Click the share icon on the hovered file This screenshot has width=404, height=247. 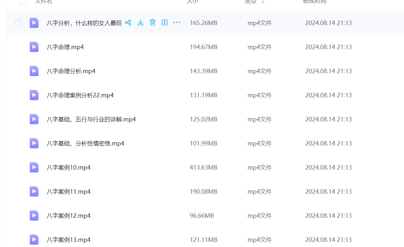tap(128, 22)
